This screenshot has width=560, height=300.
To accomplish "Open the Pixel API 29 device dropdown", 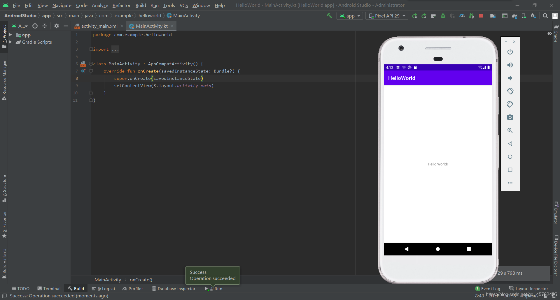I will point(387,16).
